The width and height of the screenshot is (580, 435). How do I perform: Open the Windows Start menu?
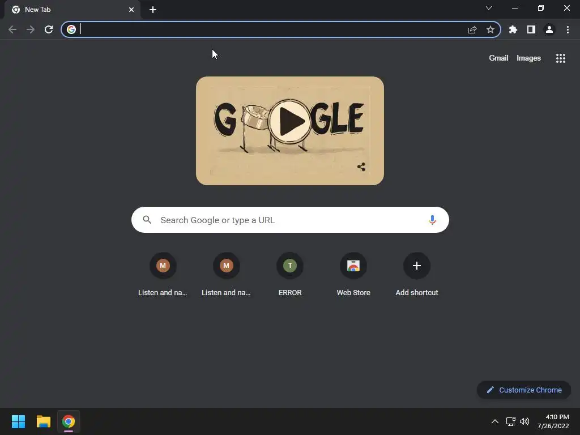(x=18, y=421)
